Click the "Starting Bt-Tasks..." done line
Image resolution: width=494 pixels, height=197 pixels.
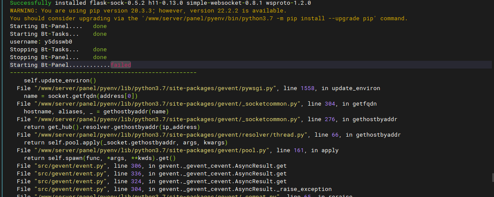pos(58,34)
